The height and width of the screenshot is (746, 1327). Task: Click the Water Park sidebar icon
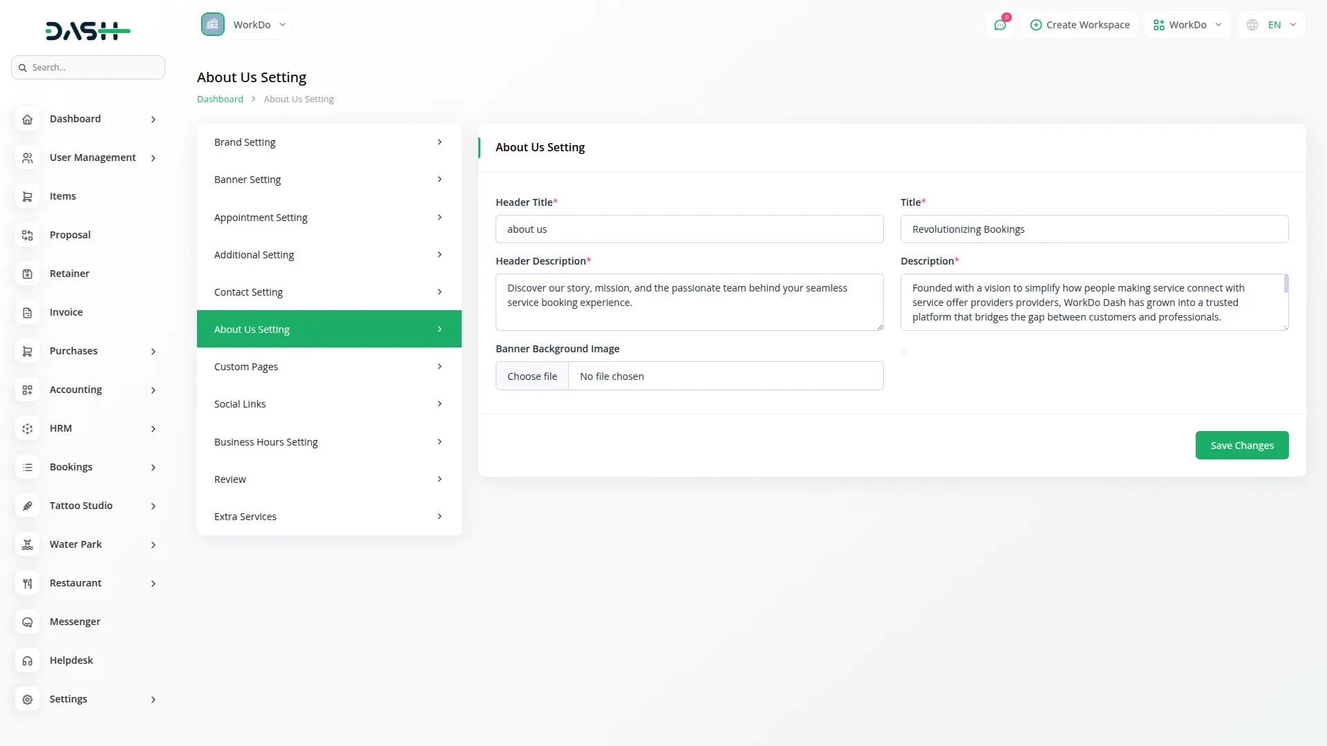tap(27, 544)
